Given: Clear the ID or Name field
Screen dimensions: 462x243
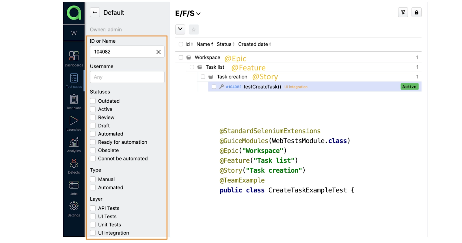Looking at the screenshot, I should tap(159, 52).
